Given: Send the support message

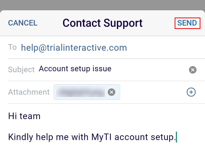Looking at the screenshot, I should (x=188, y=23).
